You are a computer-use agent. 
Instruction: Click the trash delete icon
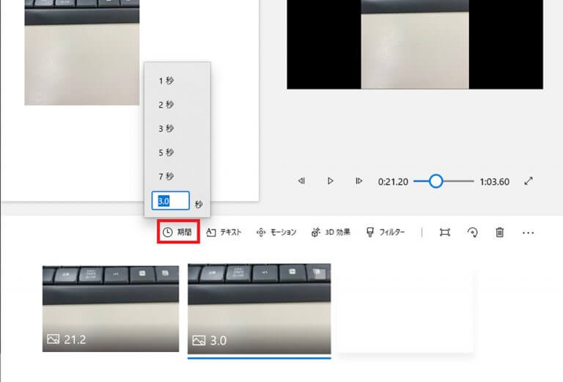click(499, 232)
